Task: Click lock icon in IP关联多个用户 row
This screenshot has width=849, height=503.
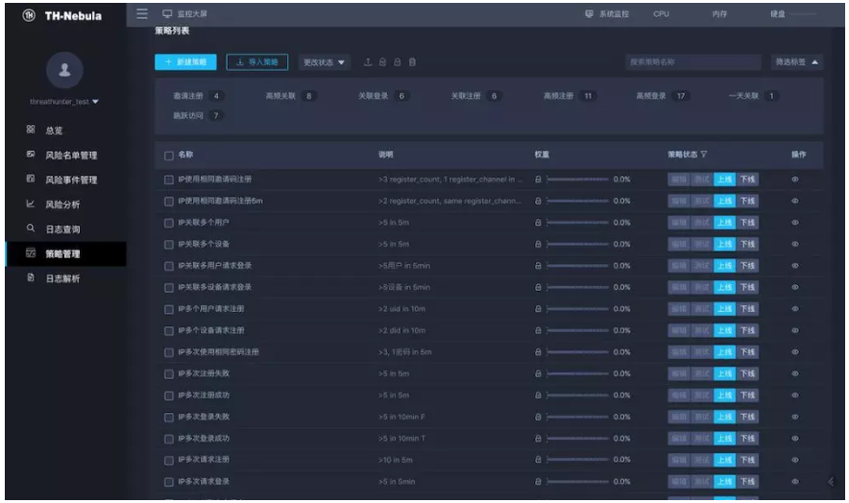Action: [x=538, y=223]
